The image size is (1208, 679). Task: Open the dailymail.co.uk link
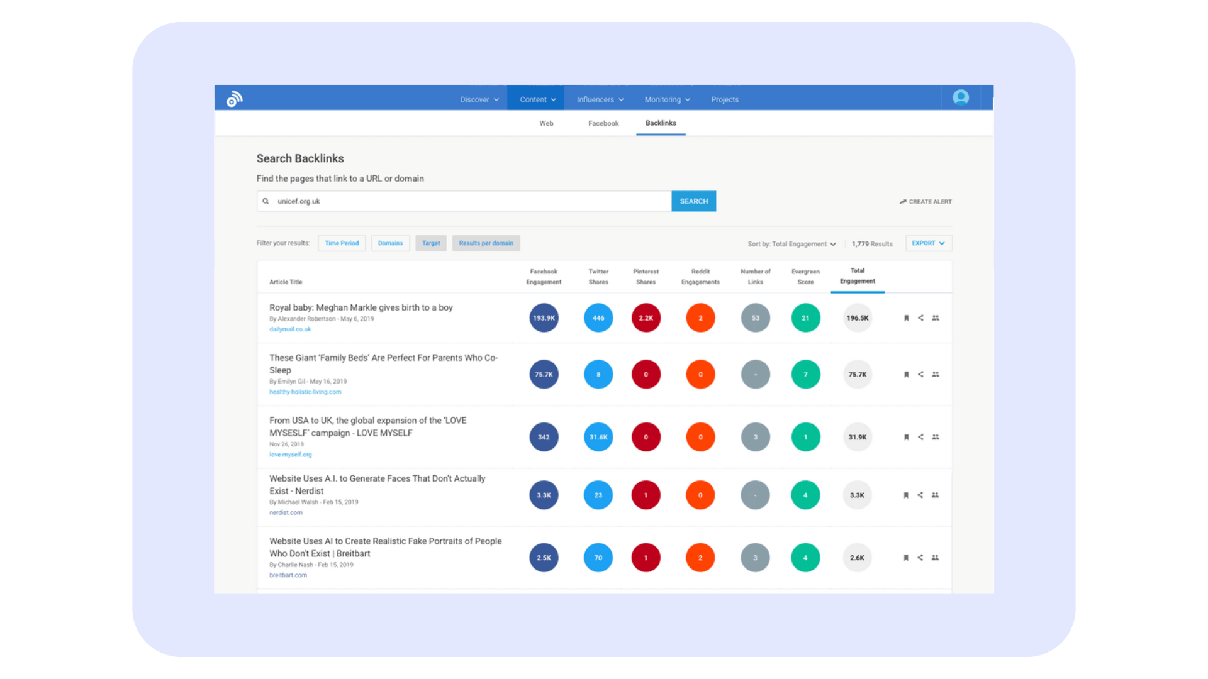[289, 329]
